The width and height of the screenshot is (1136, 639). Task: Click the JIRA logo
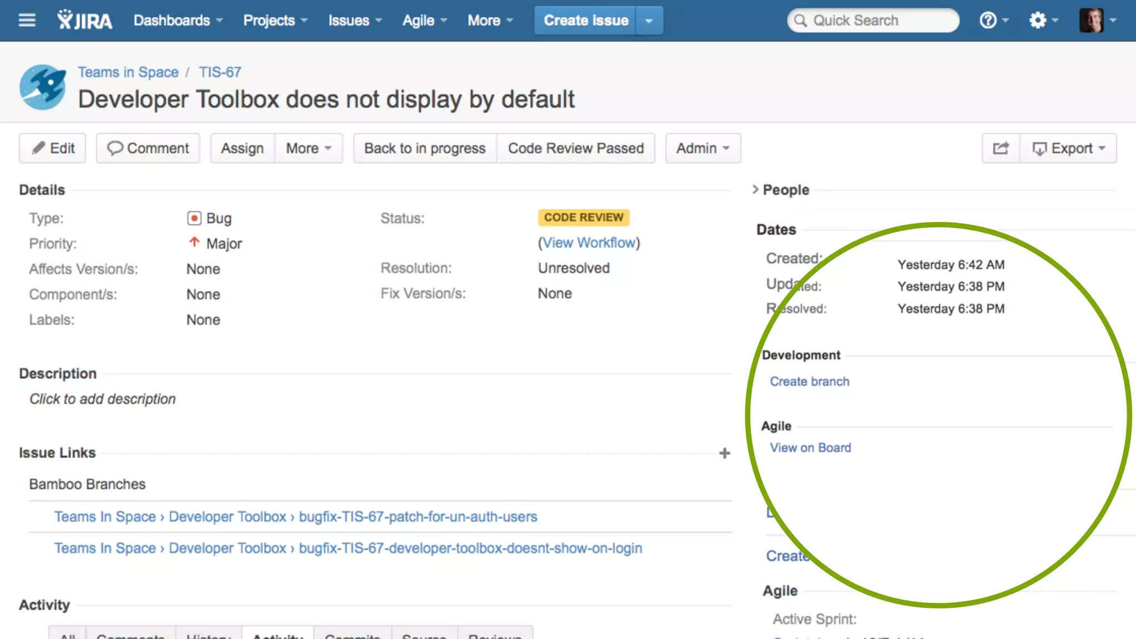tap(85, 21)
